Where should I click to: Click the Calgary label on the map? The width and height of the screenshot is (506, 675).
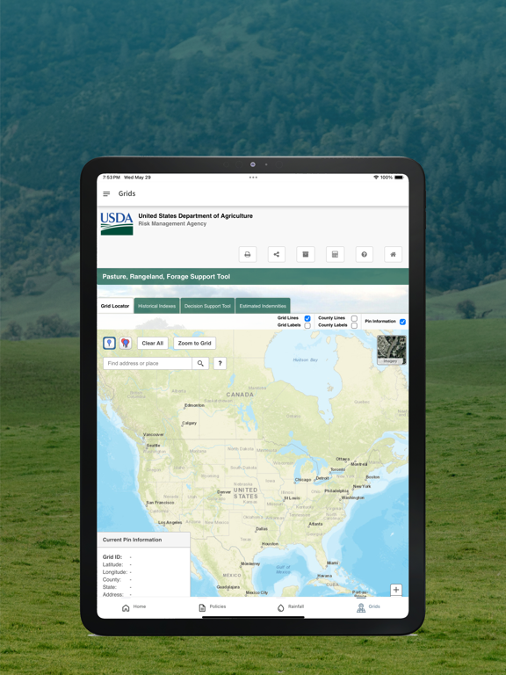(x=190, y=423)
